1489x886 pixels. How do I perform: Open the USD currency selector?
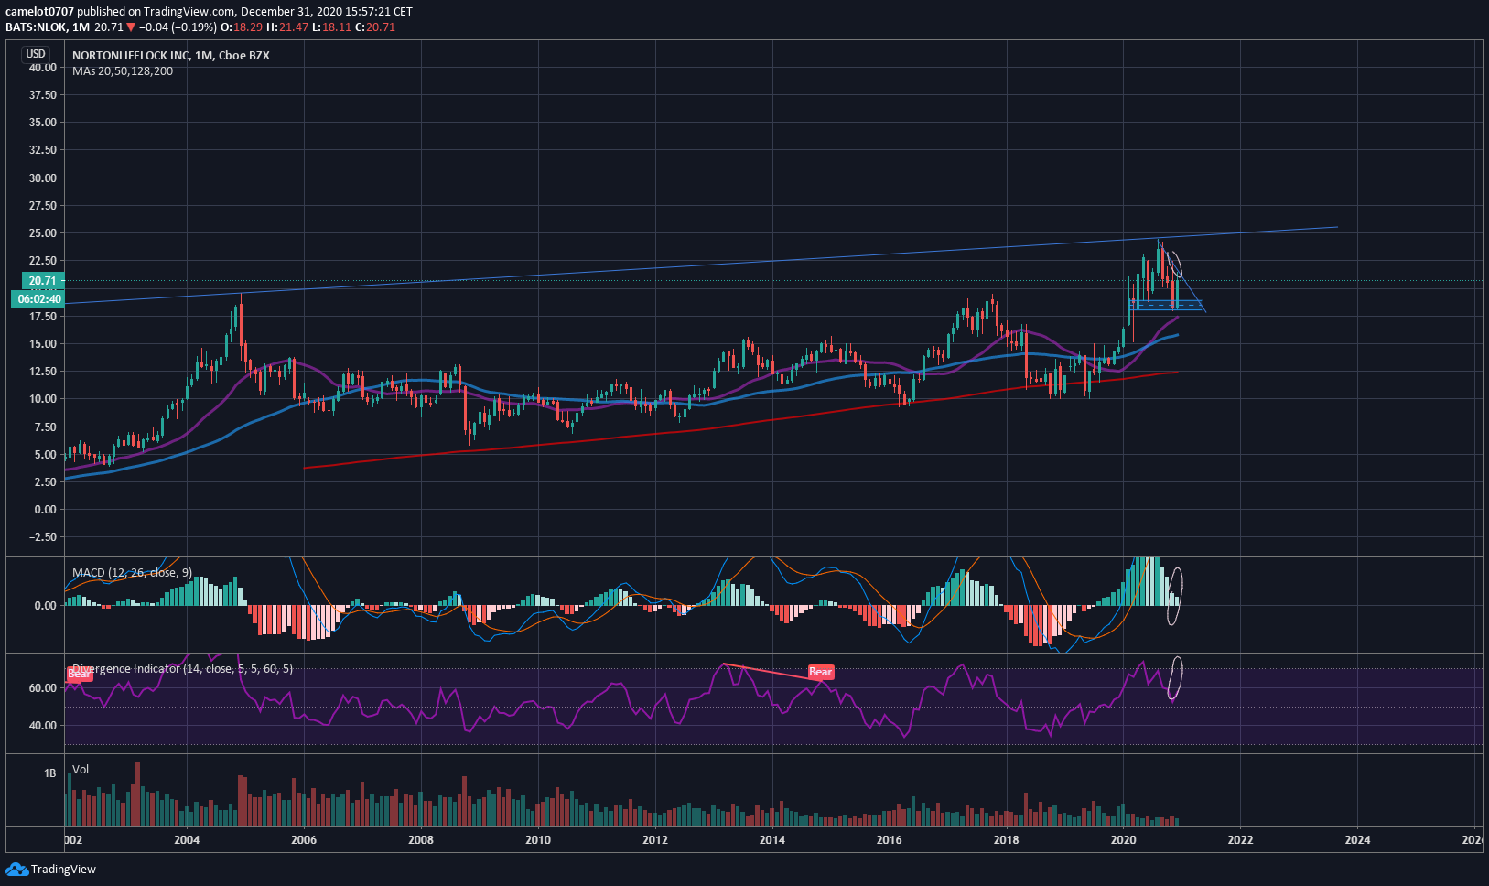[x=36, y=54]
